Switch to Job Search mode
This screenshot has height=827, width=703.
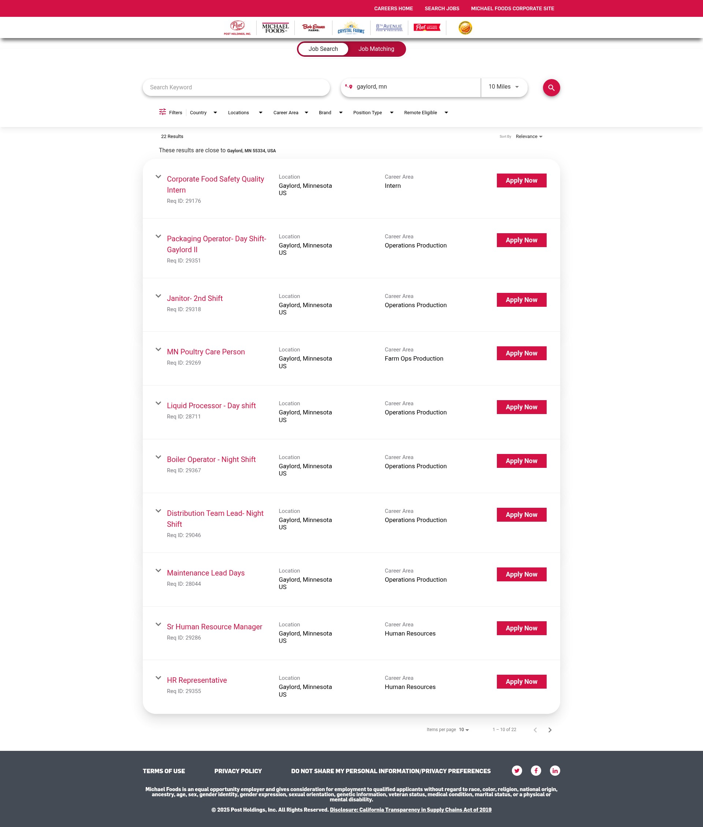[323, 49]
